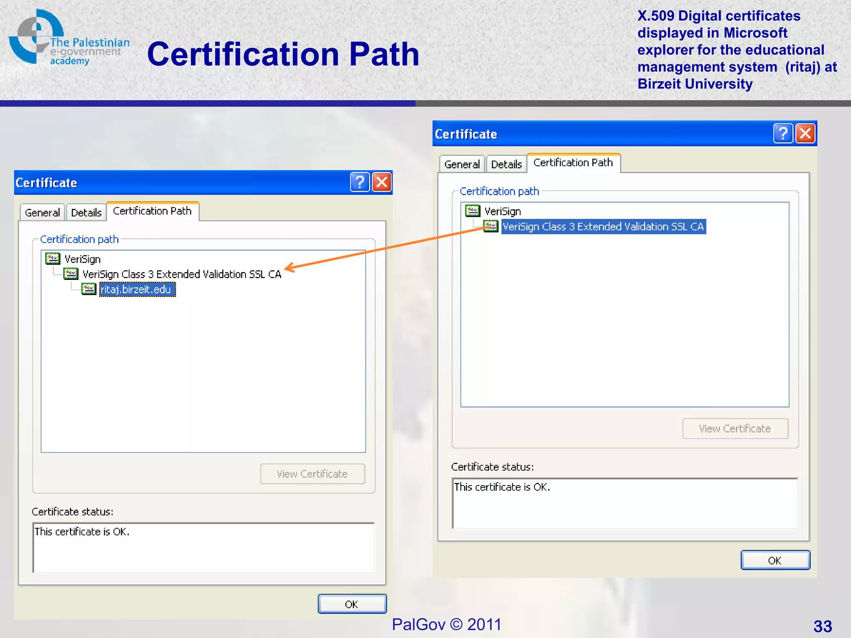The image size is (851, 638).
Task: Click 'Certification path' group label in right window
Action: point(499,191)
